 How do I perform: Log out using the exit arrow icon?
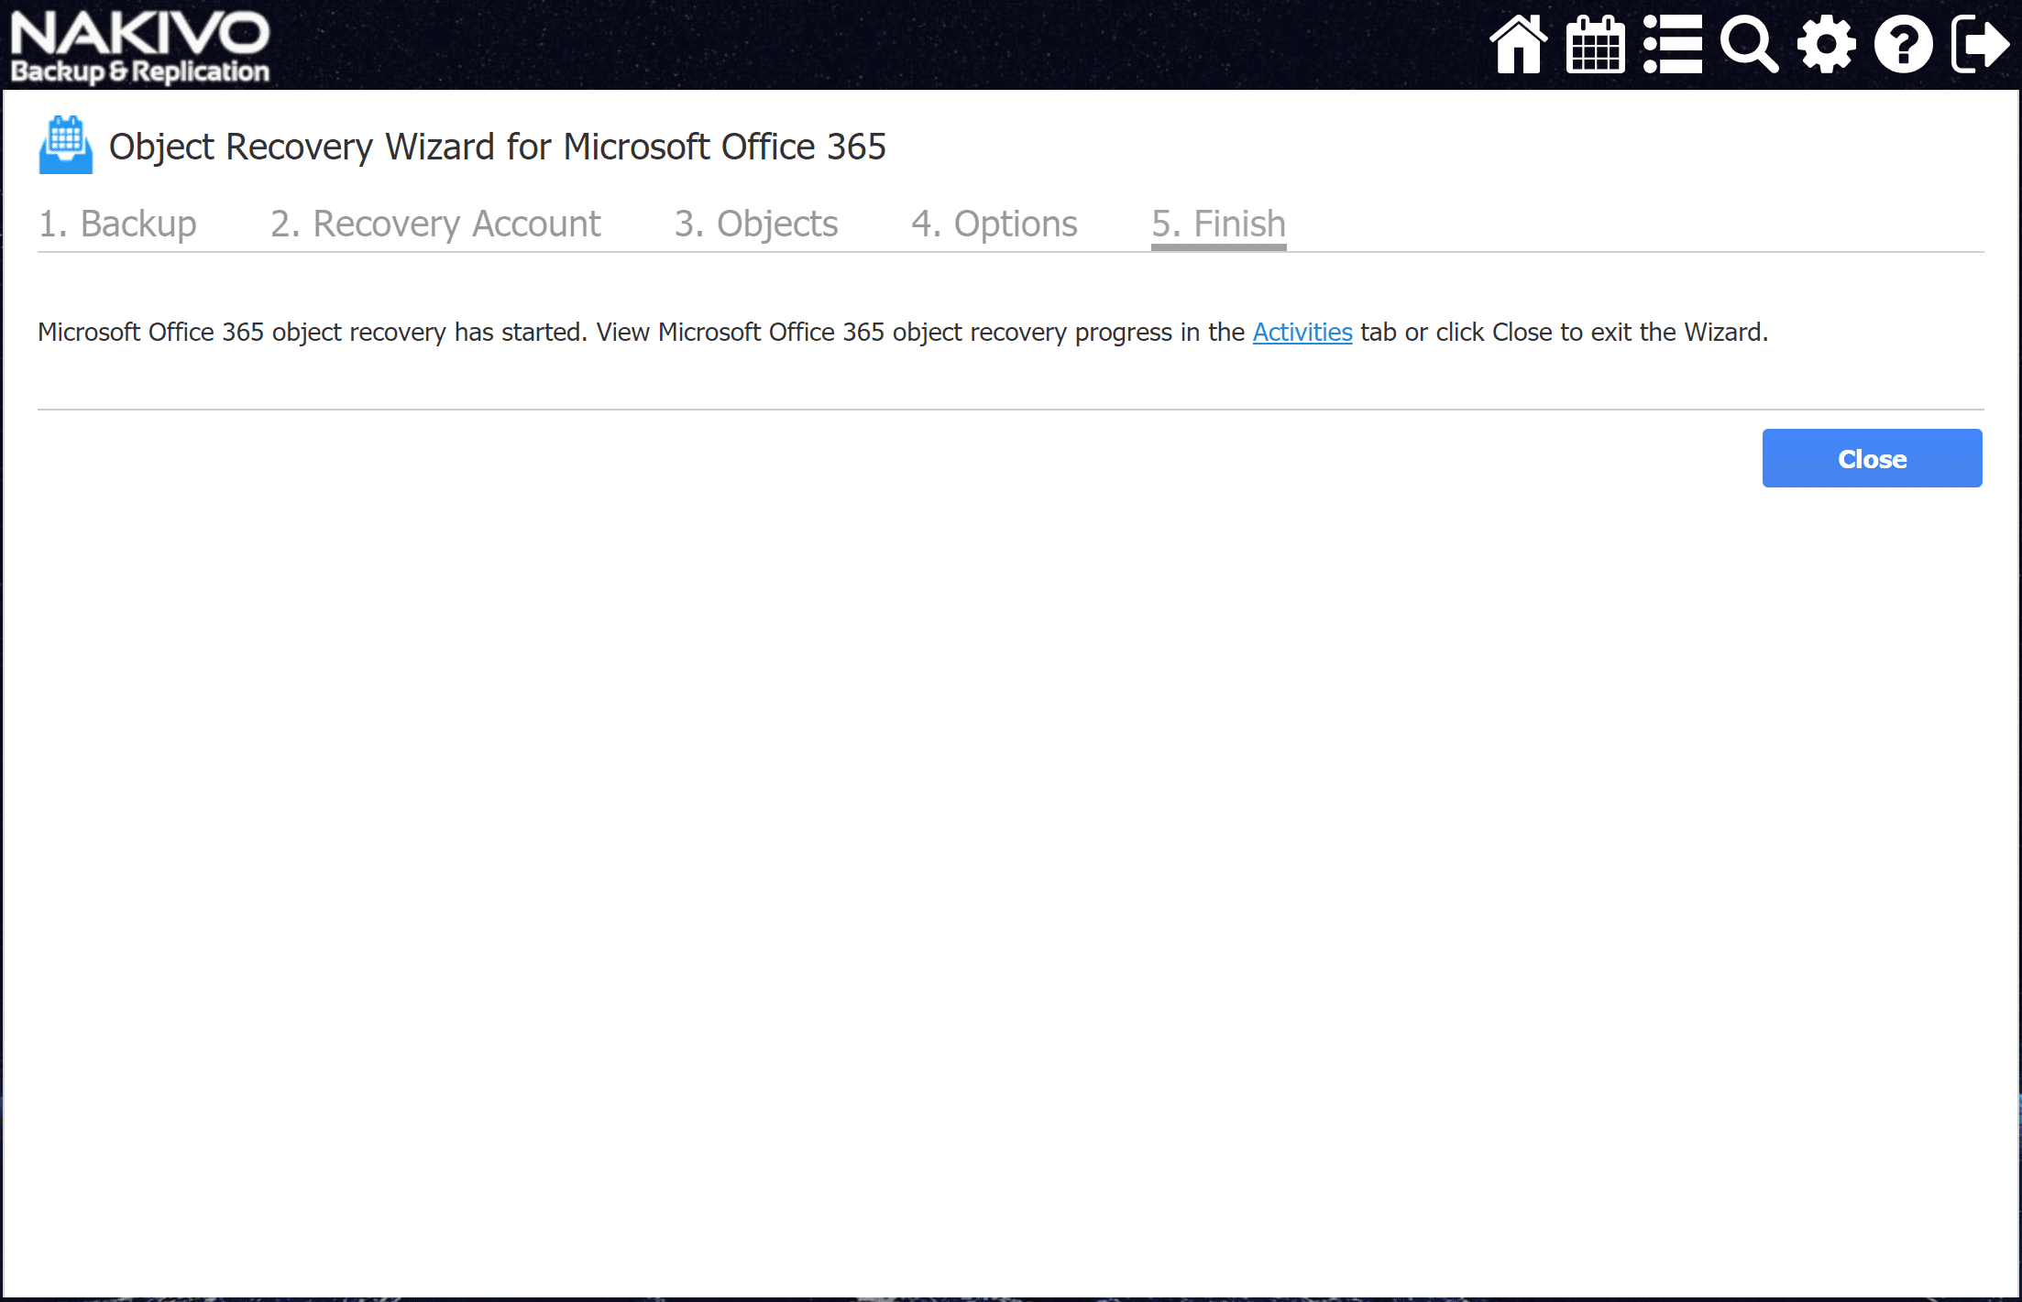[1980, 44]
